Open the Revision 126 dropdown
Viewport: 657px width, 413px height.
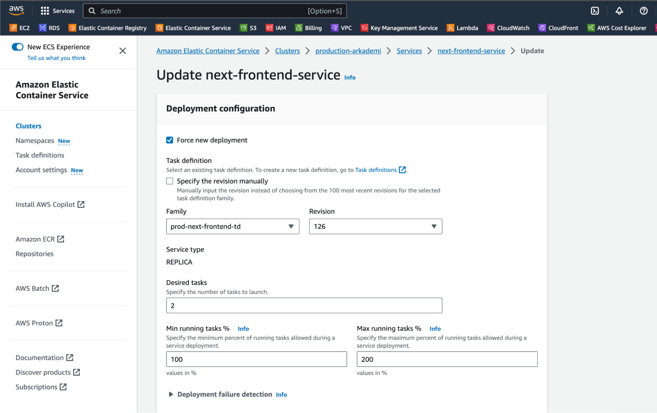375,226
